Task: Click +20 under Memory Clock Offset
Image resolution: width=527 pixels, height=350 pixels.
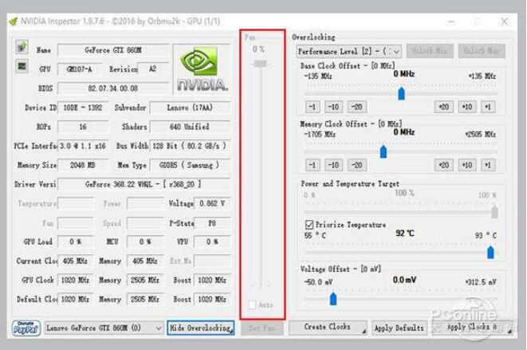Action: (x=444, y=165)
